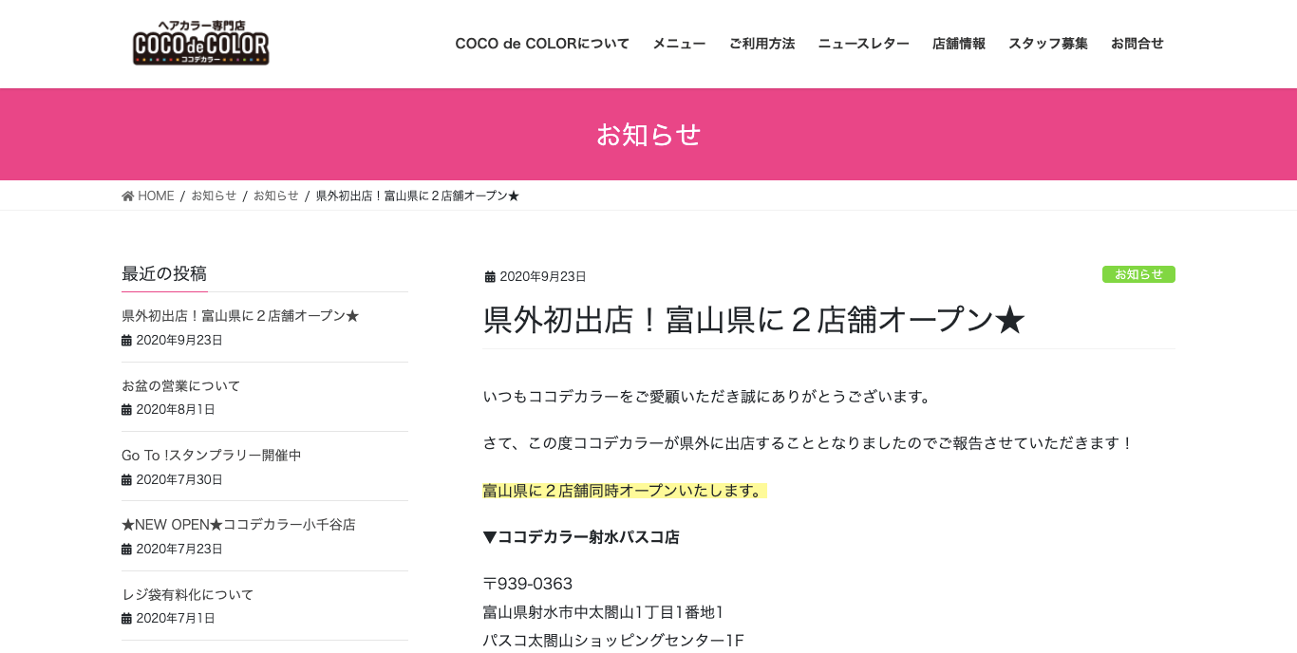Click the COCO de COLOR logo

(200, 44)
